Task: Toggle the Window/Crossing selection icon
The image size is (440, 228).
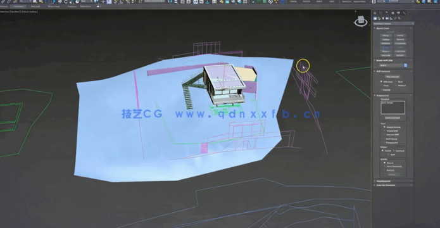Action: [x=54, y=2]
